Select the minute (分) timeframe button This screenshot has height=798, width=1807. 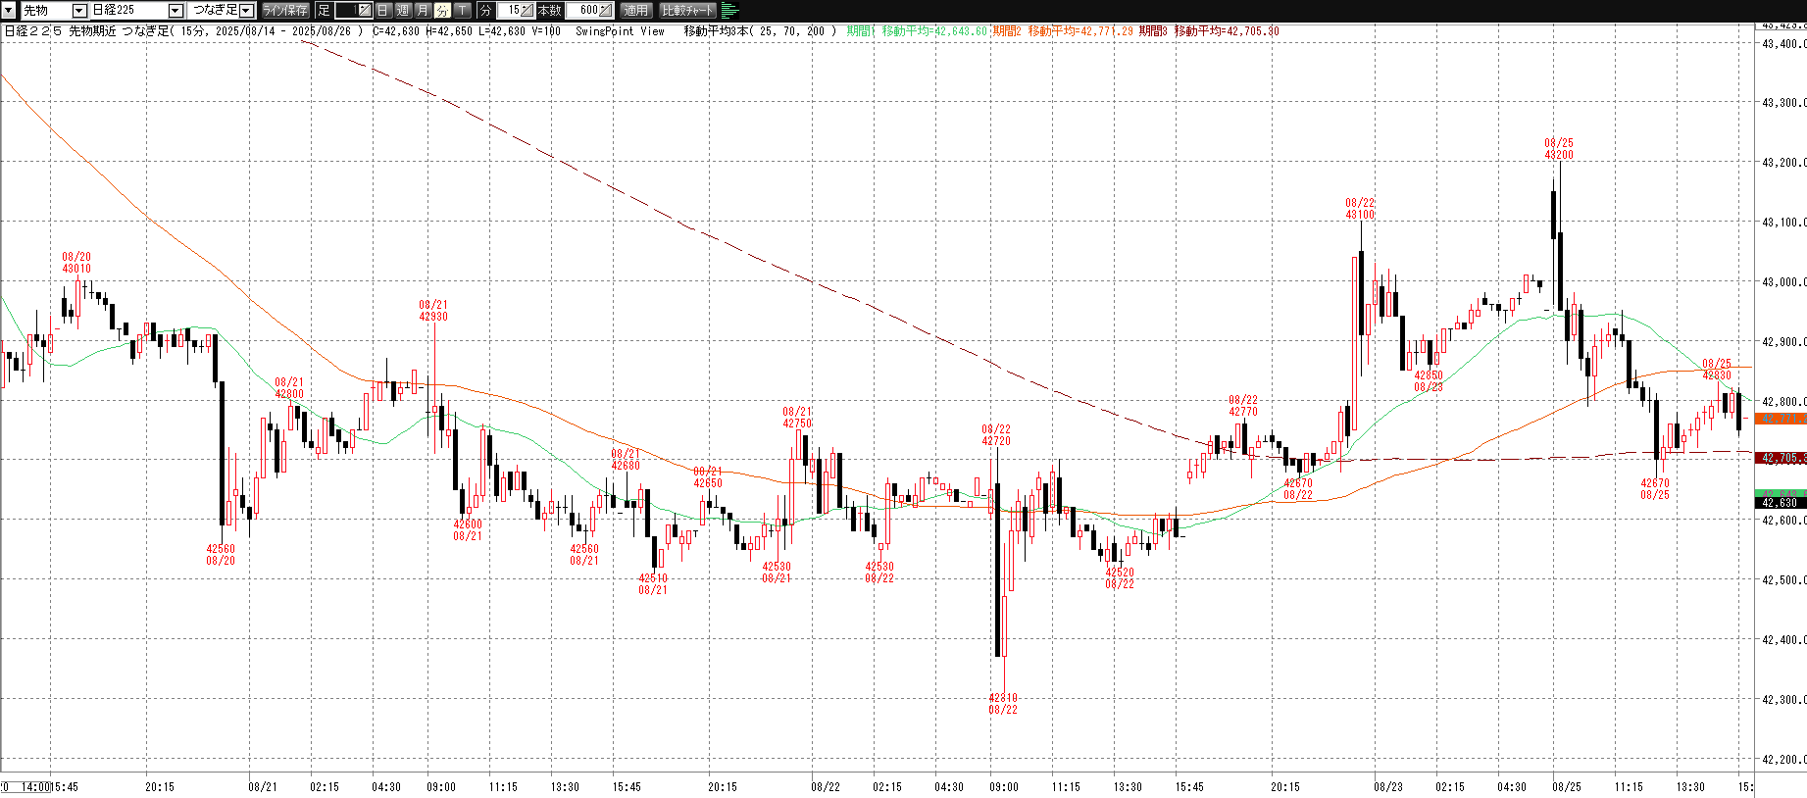tap(442, 10)
